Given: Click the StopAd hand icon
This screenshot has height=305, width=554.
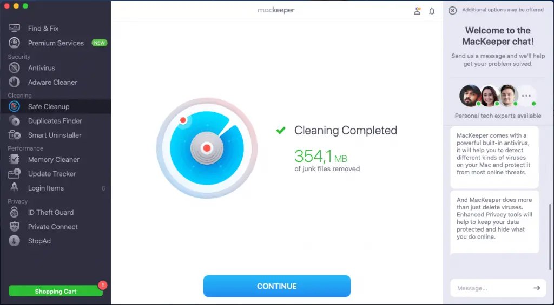Looking at the screenshot, I should 14,241.
